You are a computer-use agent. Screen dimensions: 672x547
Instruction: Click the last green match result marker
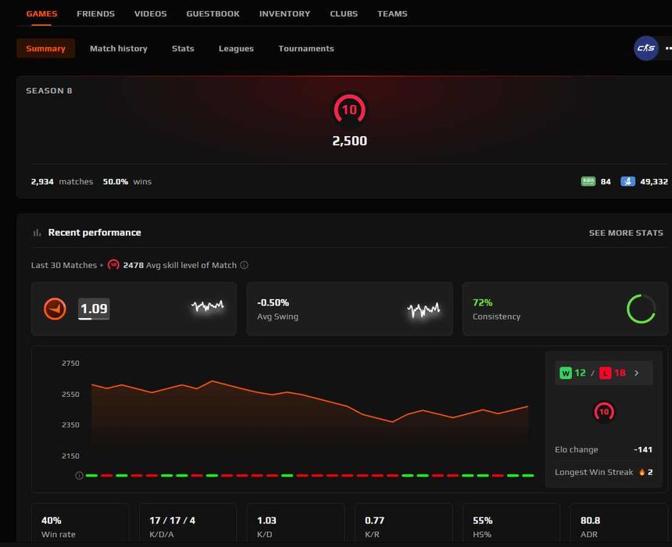(x=528, y=475)
